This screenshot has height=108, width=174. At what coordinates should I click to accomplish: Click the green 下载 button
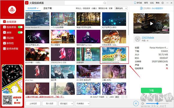(x=151, y=91)
